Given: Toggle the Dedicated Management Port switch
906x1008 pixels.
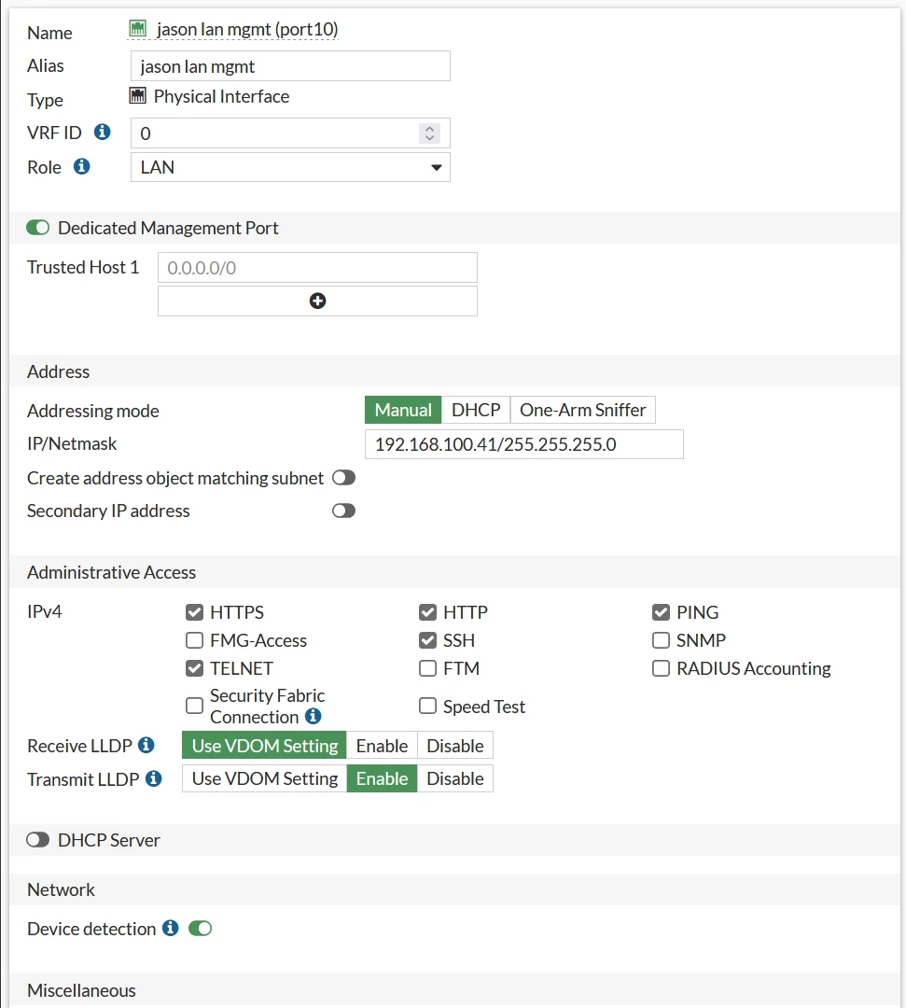Looking at the screenshot, I should 38,228.
